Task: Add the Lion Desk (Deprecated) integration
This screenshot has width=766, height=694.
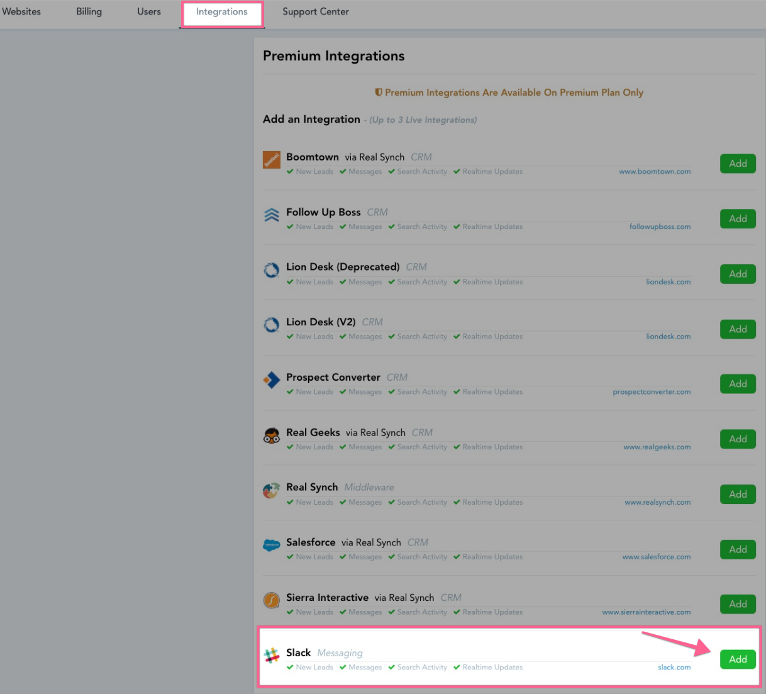Action: pos(738,274)
